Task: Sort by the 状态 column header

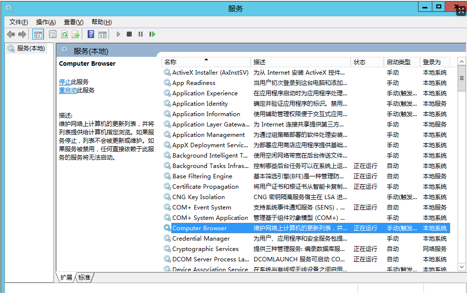Action: 367,62
